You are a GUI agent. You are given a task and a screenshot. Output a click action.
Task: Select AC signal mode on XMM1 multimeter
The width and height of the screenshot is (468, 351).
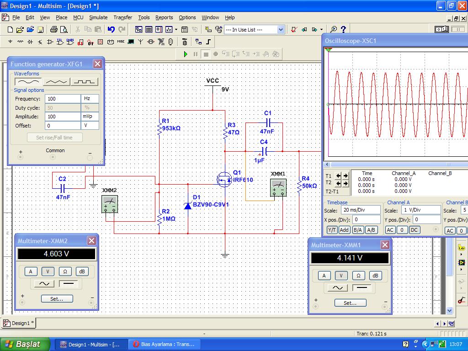pos(337,288)
